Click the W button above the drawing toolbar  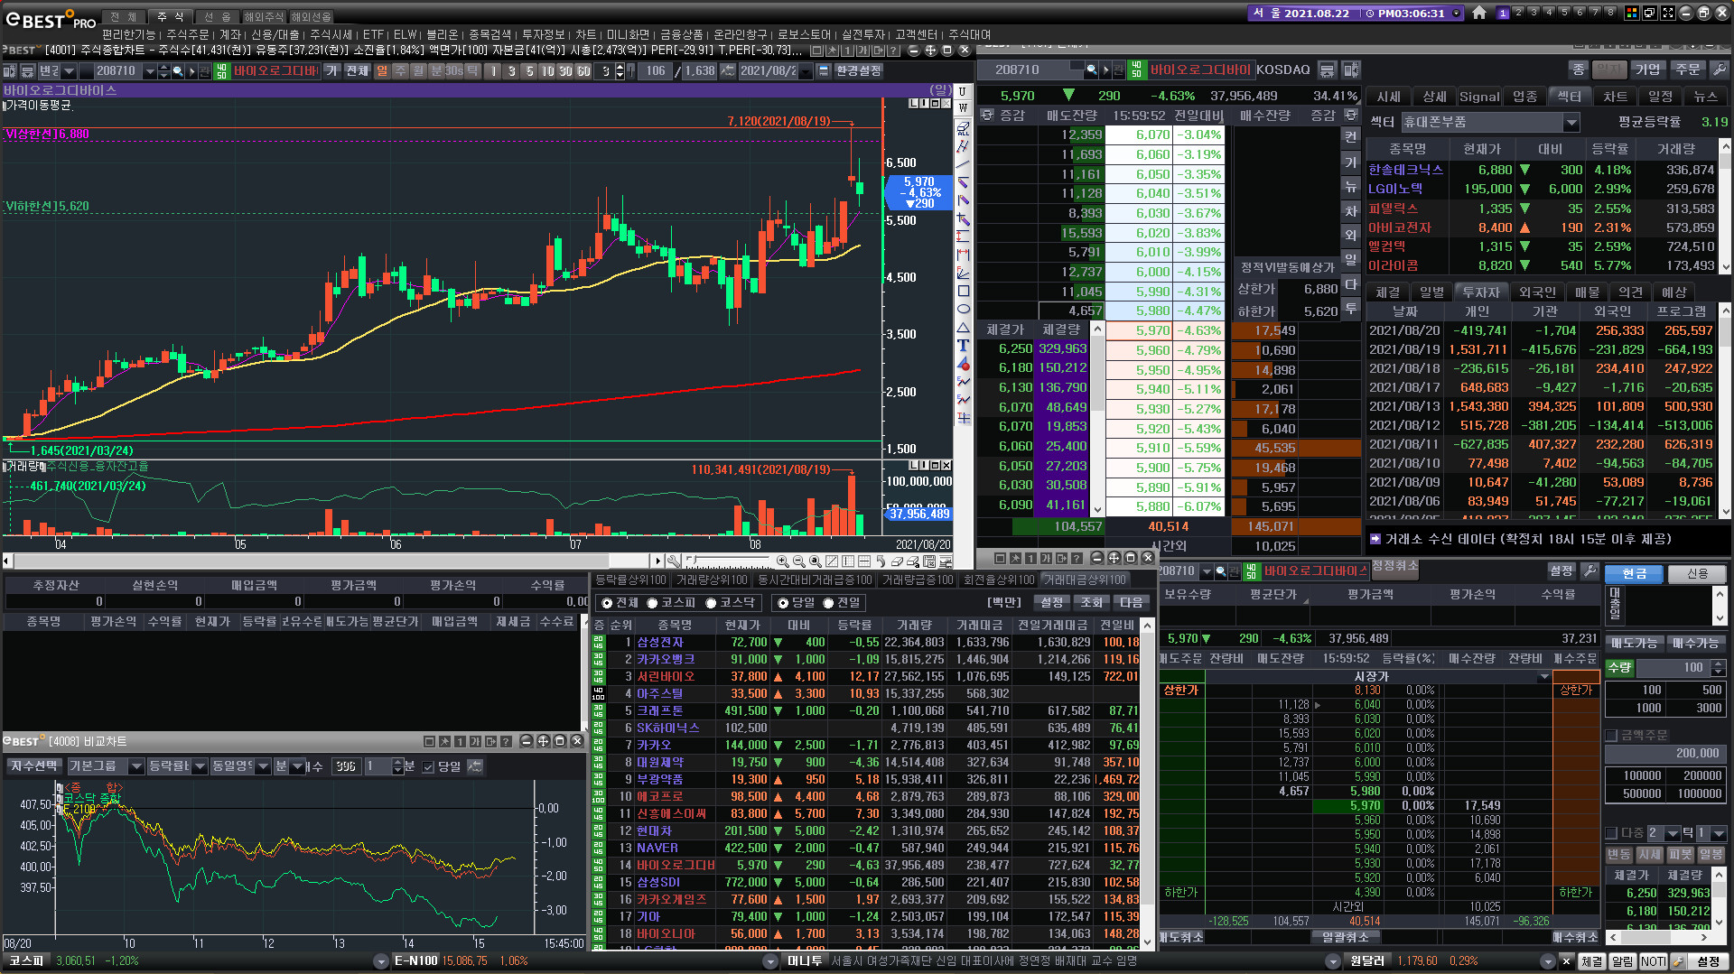[x=963, y=107]
